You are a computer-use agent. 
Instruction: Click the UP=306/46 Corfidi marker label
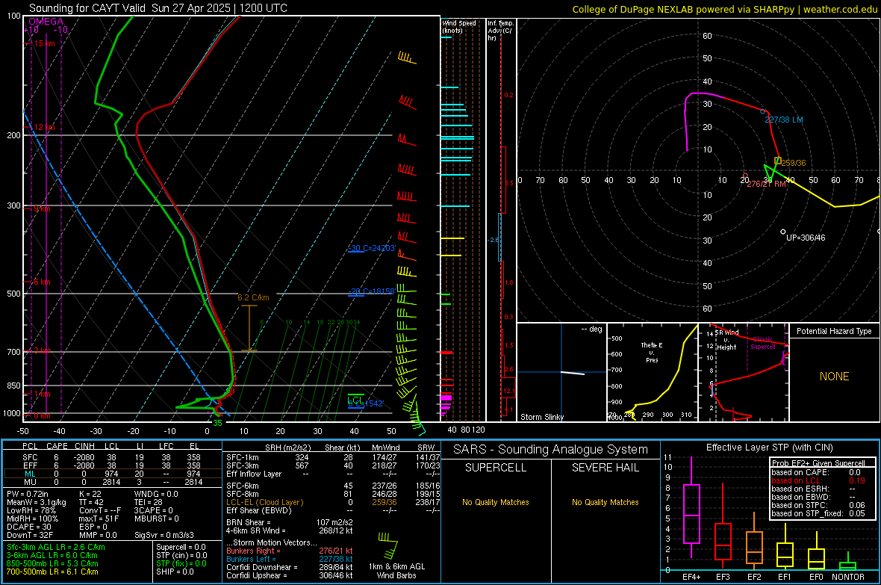pyautogui.click(x=806, y=238)
